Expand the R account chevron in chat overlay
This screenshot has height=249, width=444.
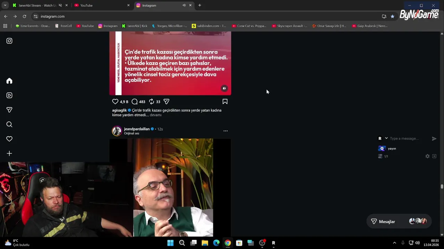[x=386, y=138]
